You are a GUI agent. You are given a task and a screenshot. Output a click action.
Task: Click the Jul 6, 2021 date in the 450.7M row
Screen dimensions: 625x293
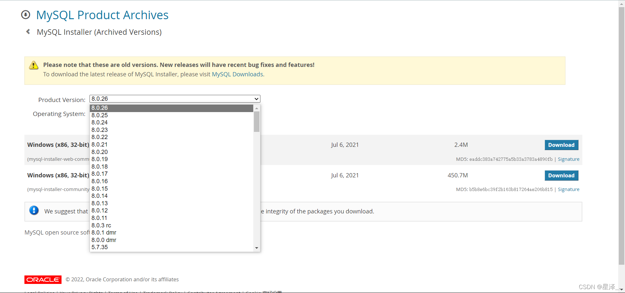point(345,175)
